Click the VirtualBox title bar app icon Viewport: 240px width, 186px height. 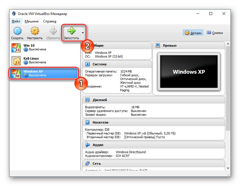click(x=14, y=14)
